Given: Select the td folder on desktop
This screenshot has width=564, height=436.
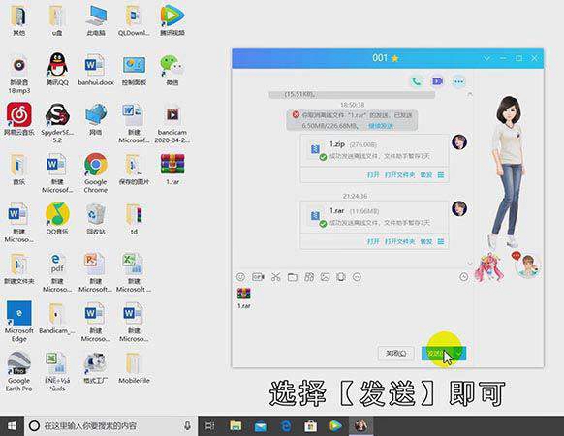Looking at the screenshot, I should pyautogui.click(x=134, y=218).
